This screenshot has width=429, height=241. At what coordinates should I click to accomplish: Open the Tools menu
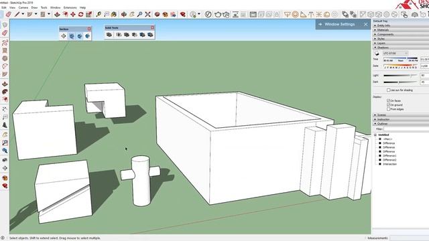[44, 7]
